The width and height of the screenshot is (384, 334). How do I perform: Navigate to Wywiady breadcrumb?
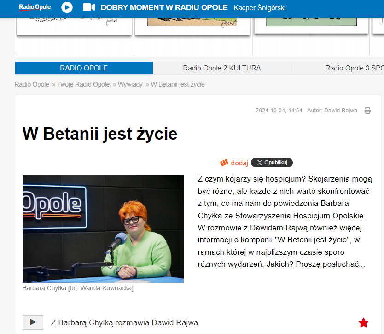pyautogui.click(x=130, y=85)
